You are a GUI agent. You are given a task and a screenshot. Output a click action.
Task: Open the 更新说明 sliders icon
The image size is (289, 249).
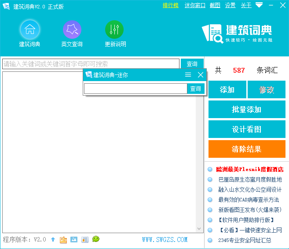(114, 30)
